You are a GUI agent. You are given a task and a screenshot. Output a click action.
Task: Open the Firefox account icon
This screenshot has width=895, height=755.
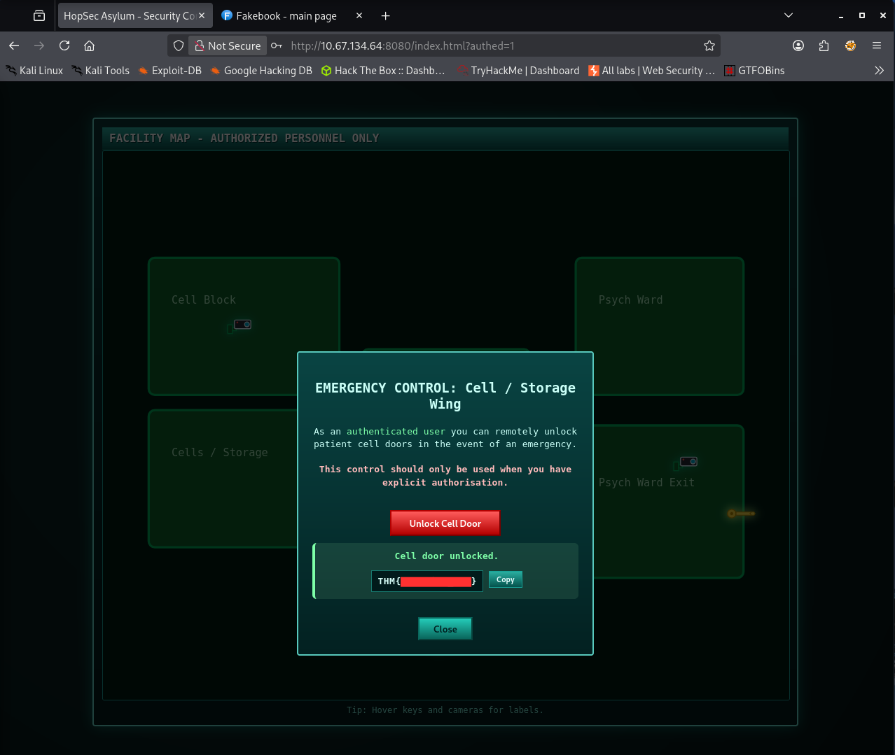(798, 45)
